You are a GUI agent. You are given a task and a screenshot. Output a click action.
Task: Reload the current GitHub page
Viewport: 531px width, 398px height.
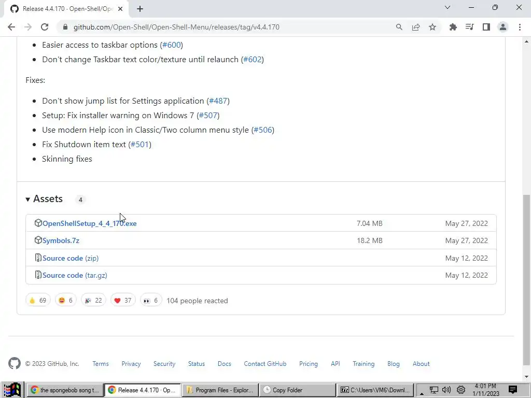tap(45, 27)
